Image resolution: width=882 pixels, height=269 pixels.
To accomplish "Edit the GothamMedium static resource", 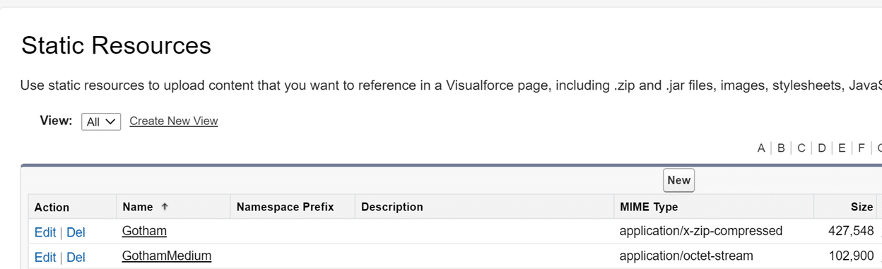I will (45, 257).
